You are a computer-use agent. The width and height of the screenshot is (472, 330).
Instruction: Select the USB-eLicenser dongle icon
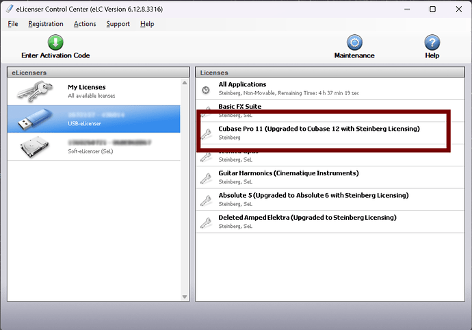click(x=35, y=119)
